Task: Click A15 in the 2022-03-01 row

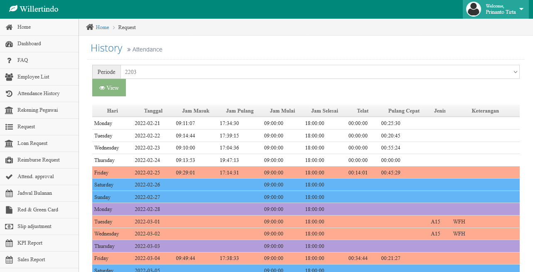Action: [x=435, y=222]
